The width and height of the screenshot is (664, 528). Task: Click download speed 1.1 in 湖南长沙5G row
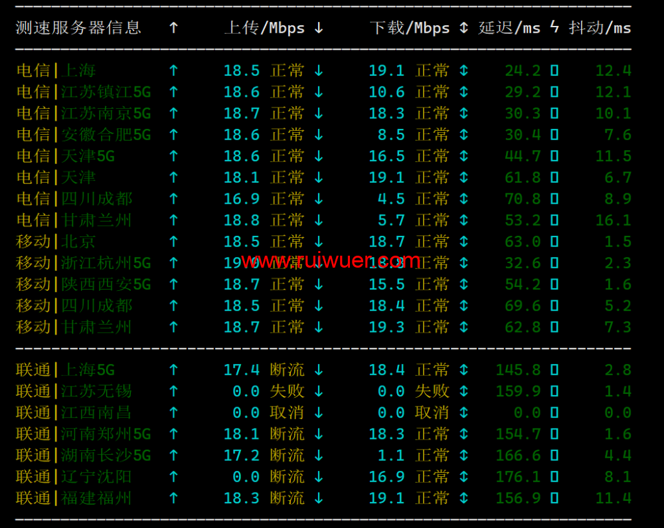tap(391, 456)
